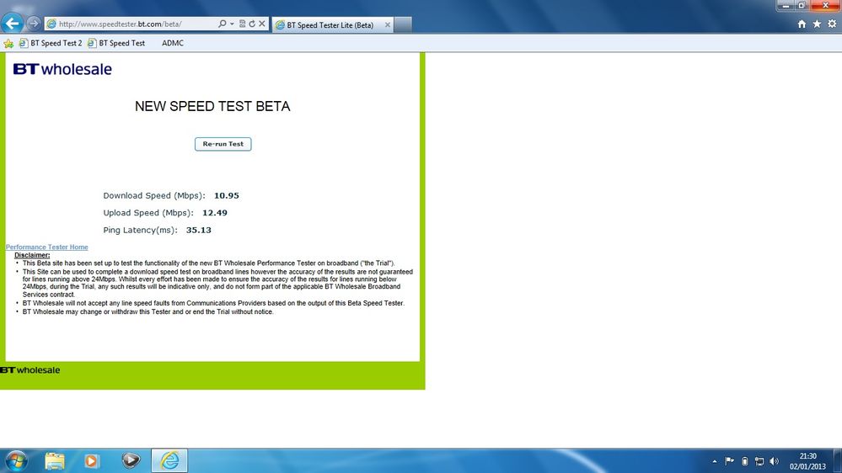Viewport: 842px width, 473px height.
Task: Click the browser Forward arrow
Action: [34, 24]
